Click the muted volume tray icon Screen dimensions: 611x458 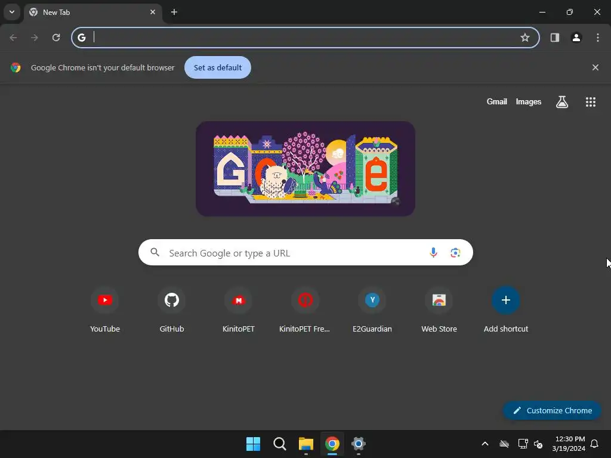[538, 444]
